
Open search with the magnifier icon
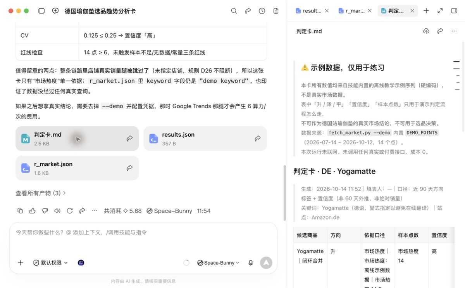point(234,11)
